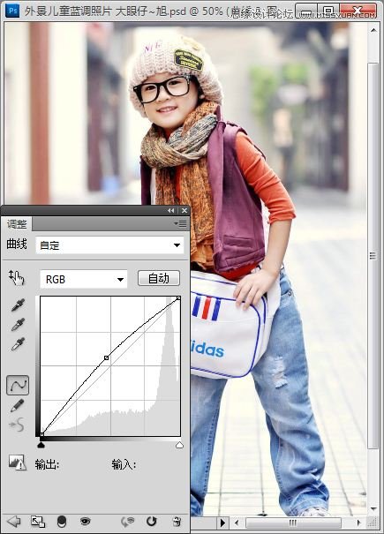Collapse the adjustments panel to icons
384x534 pixels.
[171, 210]
